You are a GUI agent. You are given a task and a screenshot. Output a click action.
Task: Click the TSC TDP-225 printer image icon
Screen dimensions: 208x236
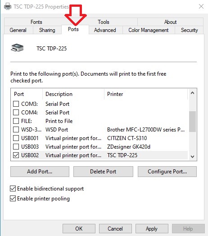[x=17, y=48]
